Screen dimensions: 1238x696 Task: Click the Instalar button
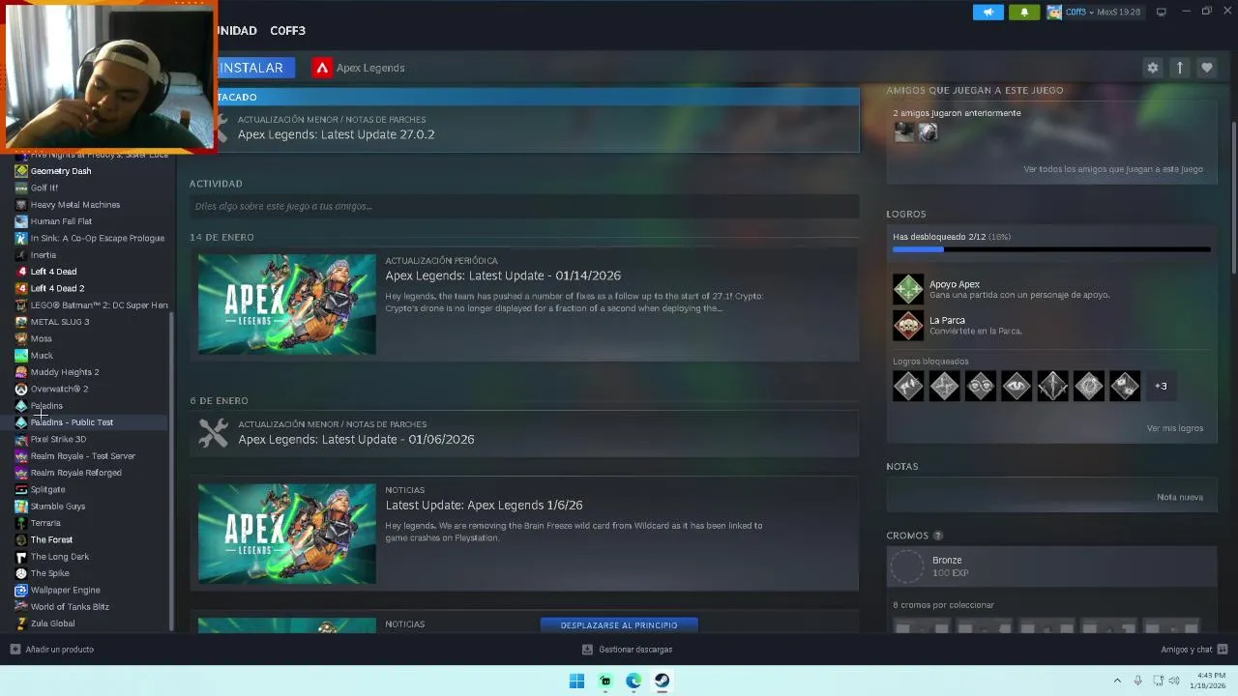click(x=255, y=68)
